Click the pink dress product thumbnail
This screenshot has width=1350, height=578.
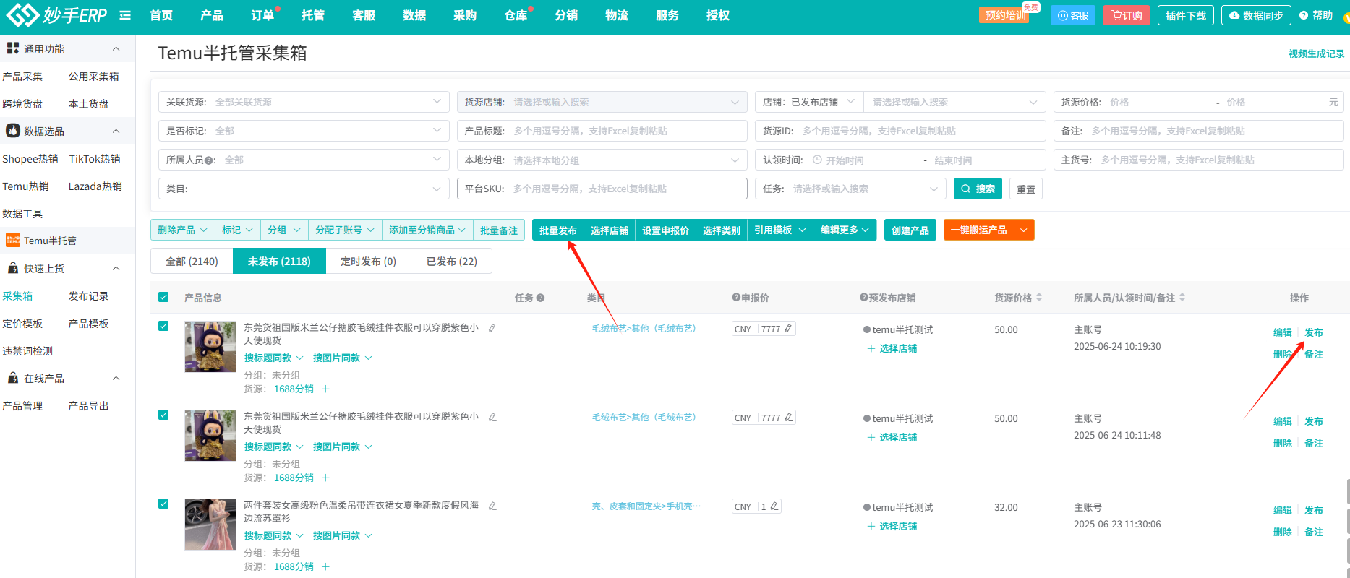[210, 525]
